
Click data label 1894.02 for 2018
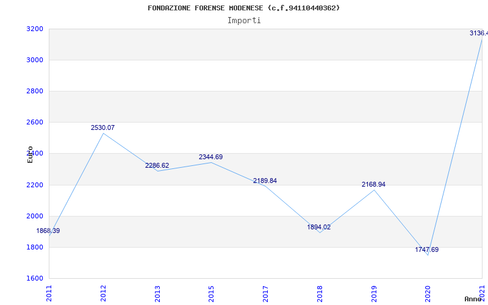point(319,227)
